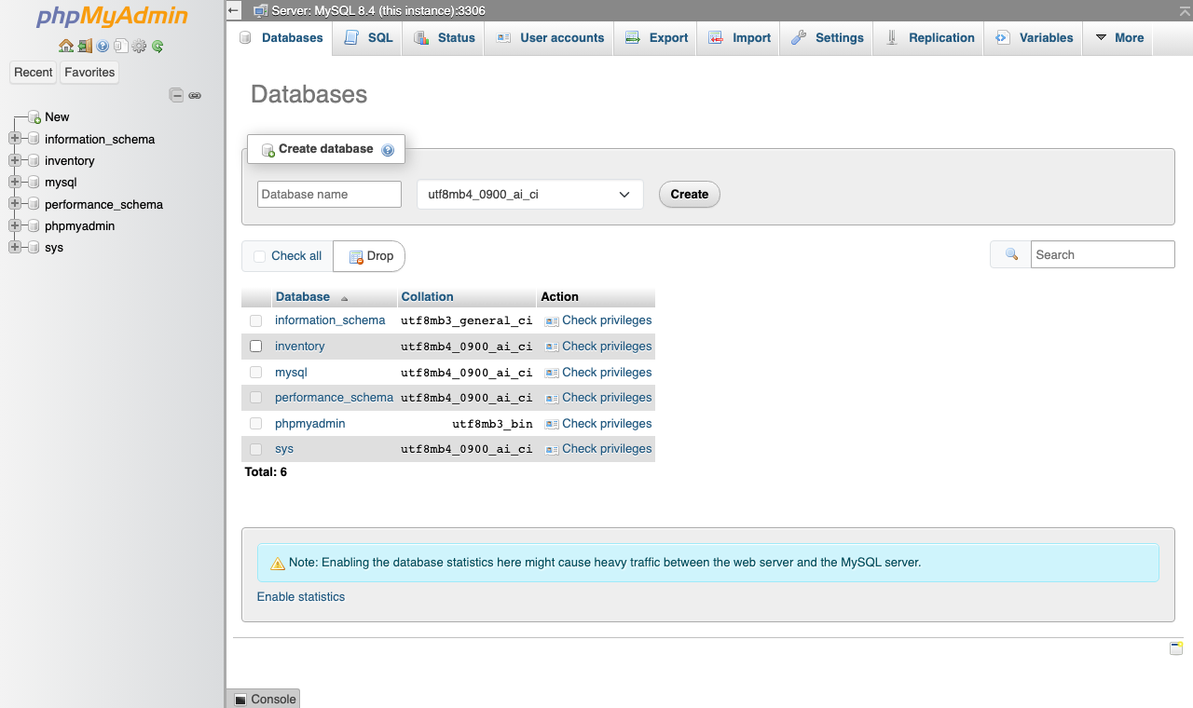This screenshot has height=708, width=1193.
Task: Tick the performance_schema row checkbox
Action: tap(256, 398)
